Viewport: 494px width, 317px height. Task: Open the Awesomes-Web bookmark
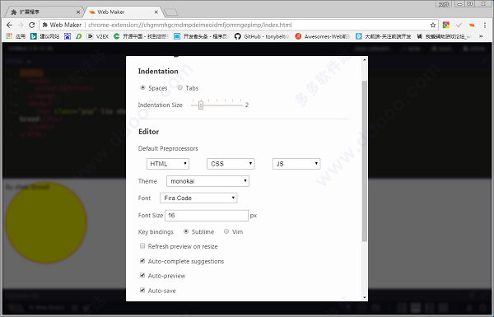[322, 36]
